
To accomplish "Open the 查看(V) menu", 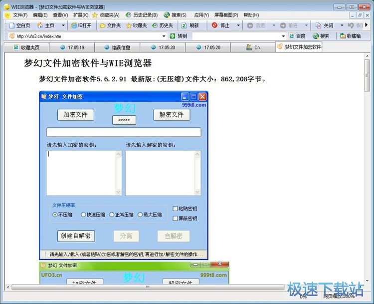I will tap(60, 15).
